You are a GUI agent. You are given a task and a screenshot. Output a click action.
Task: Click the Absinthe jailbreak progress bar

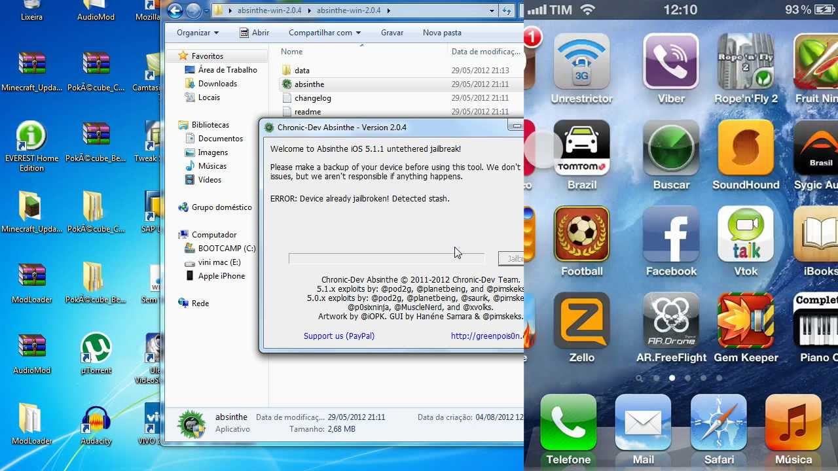click(386, 258)
